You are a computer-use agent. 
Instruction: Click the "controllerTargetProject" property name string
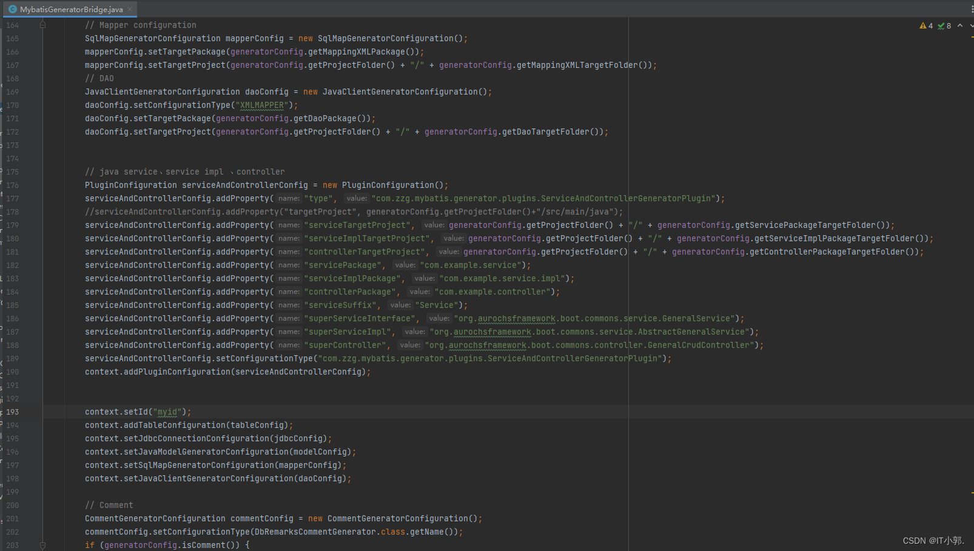coord(364,252)
